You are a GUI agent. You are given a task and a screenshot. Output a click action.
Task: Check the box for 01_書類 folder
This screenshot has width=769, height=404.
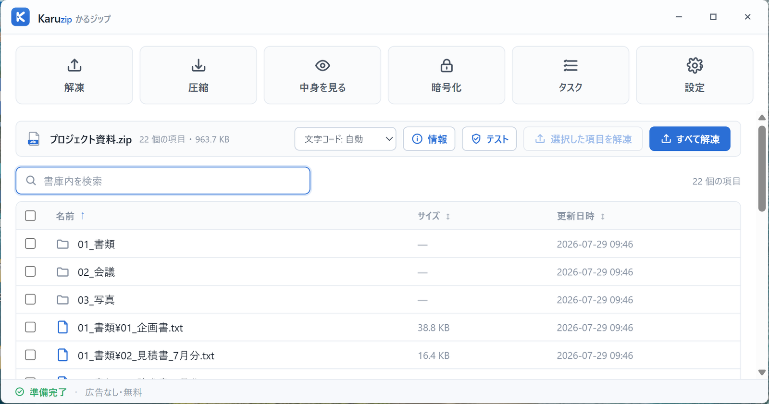pos(30,244)
